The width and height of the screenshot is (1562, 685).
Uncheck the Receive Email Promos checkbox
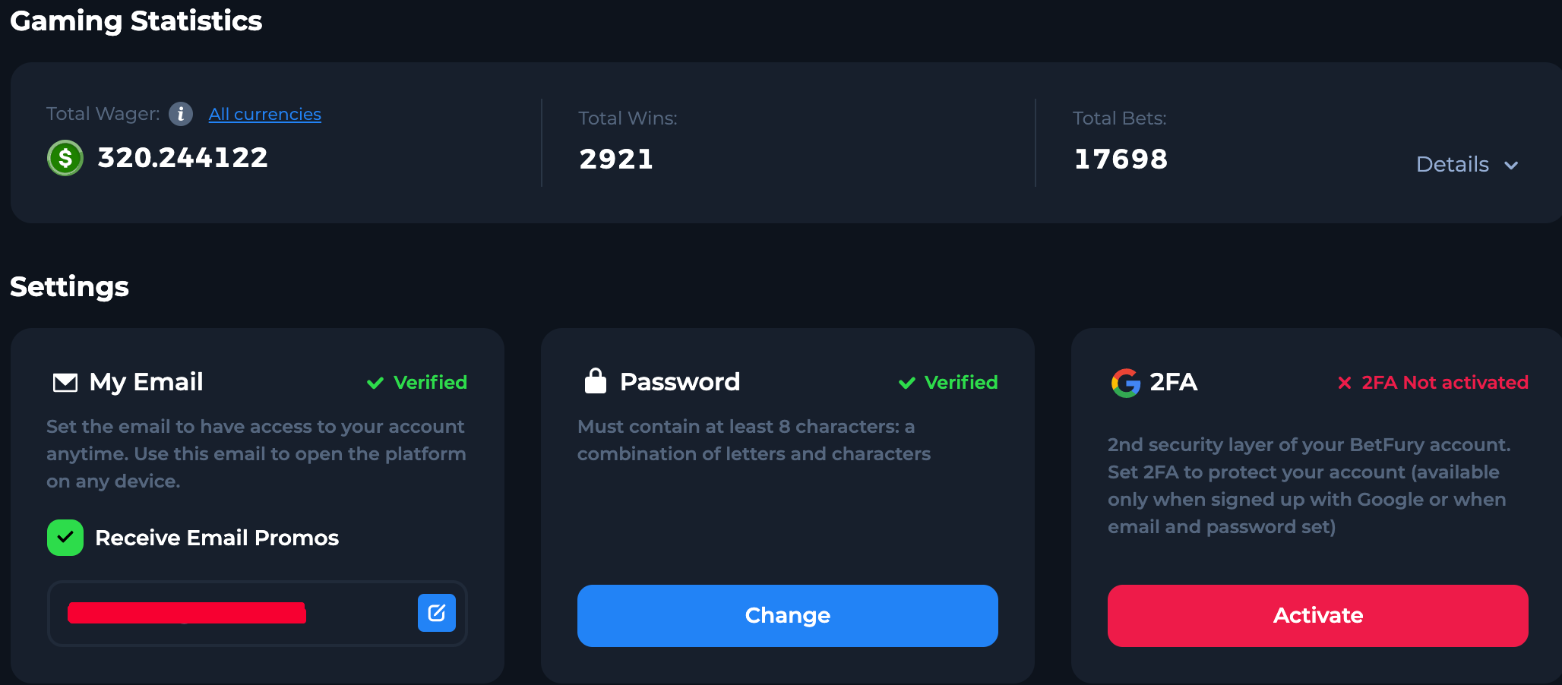(x=65, y=538)
